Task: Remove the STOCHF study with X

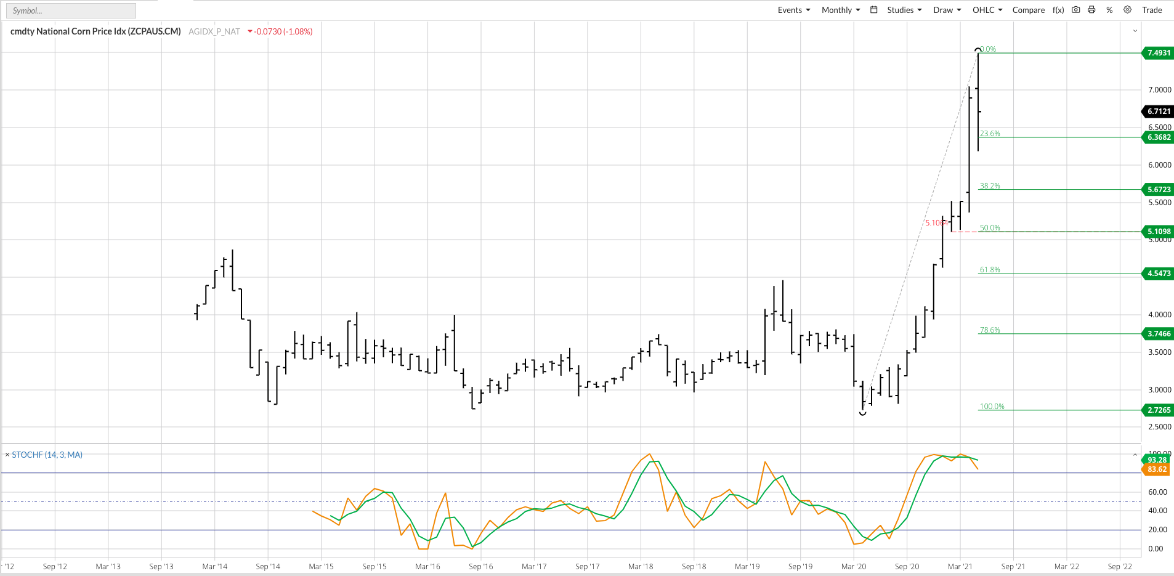Action: [x=7, y=455]
